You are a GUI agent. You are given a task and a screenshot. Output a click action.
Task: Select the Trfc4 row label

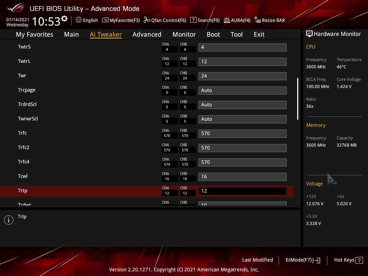tap(24, 162)
